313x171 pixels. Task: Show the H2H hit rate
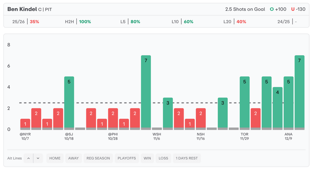pos(78,22)
